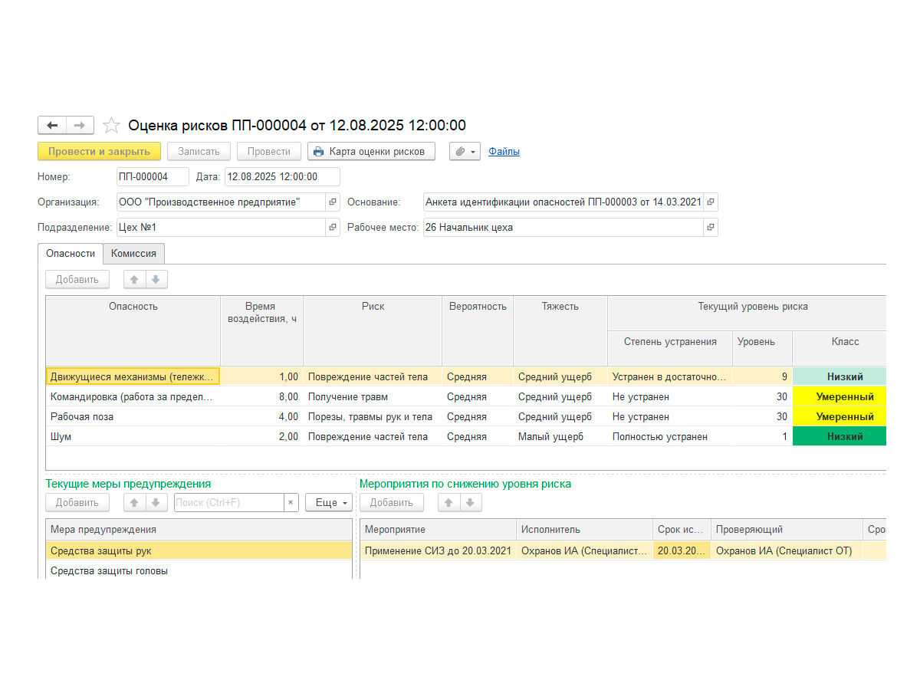920x690 pixels.
Task: Click into the Номер input field
Action: [153, 177]
